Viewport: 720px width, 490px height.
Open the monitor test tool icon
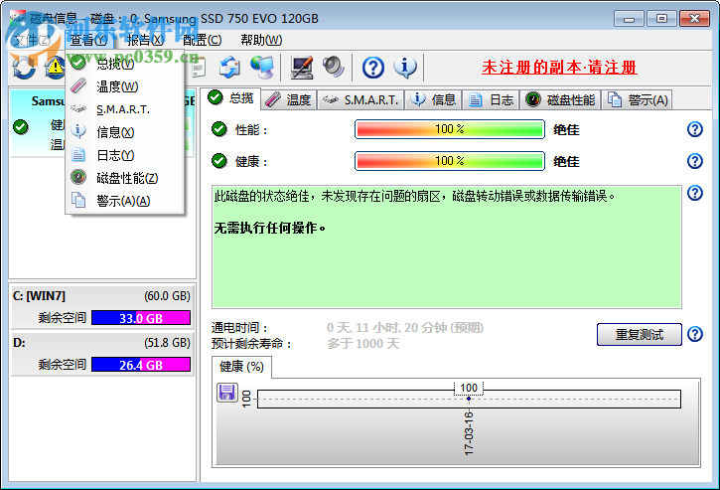(x=302, y=68)
